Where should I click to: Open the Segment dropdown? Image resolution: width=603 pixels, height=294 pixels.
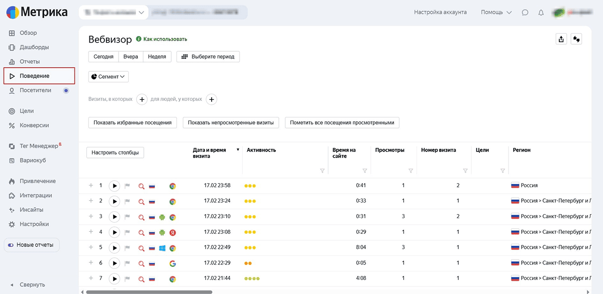(109, 77)
